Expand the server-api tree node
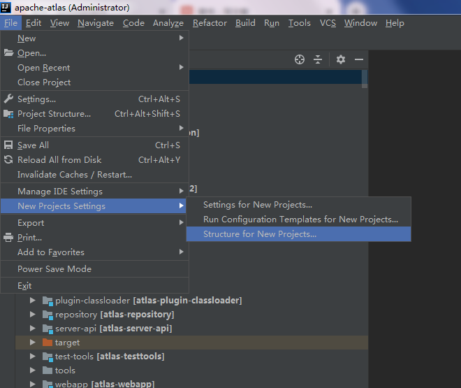The width and height of the screenshot is (461, 388). 33,329
